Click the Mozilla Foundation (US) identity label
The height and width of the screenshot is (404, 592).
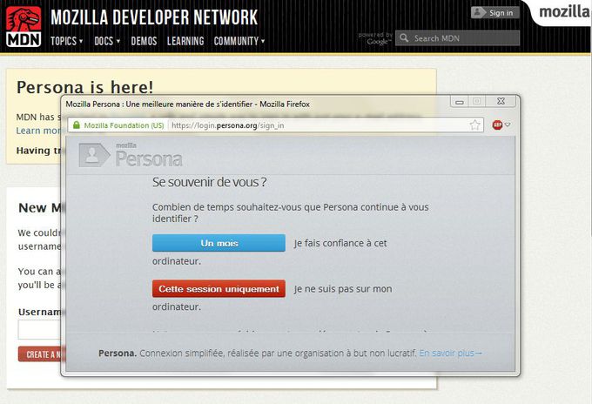pos(124,125)
